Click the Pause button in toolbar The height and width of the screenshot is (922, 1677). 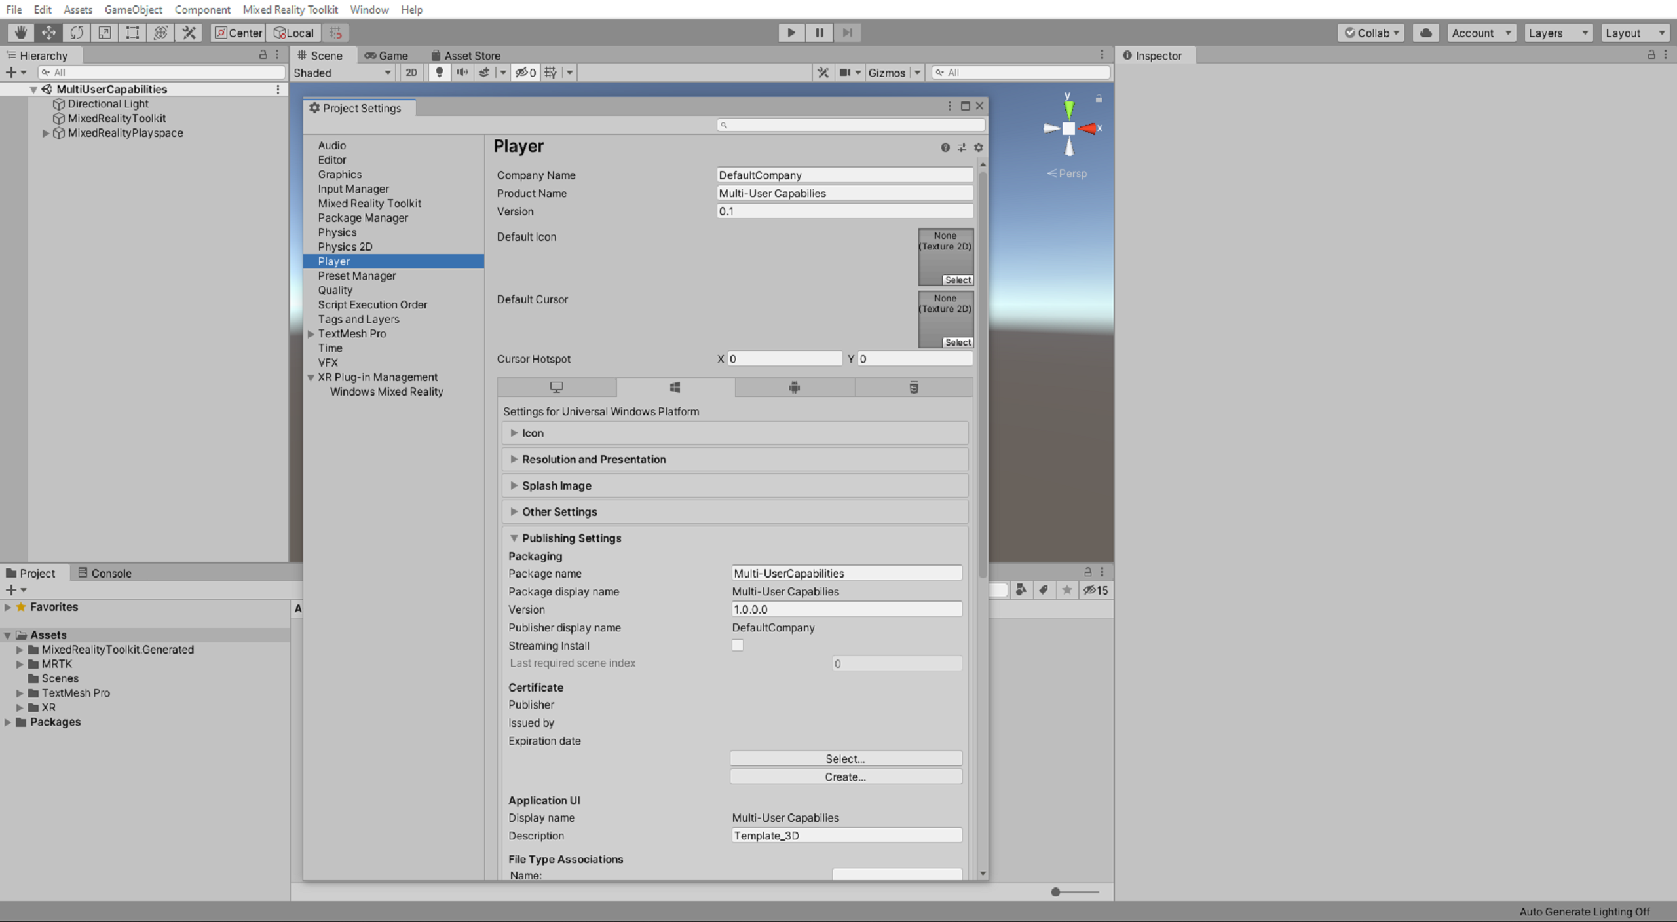pos(819,32)
